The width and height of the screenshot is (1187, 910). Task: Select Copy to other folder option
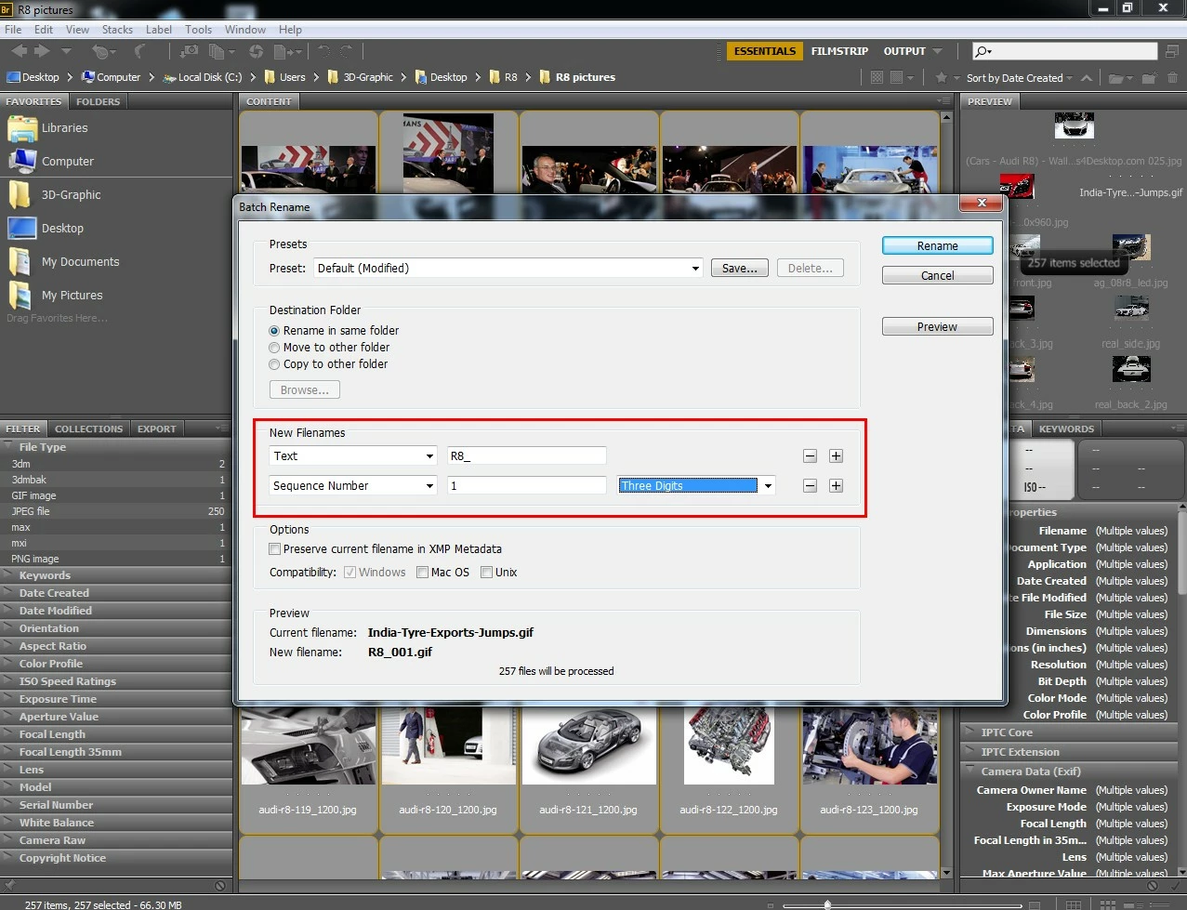coord(274,364)
